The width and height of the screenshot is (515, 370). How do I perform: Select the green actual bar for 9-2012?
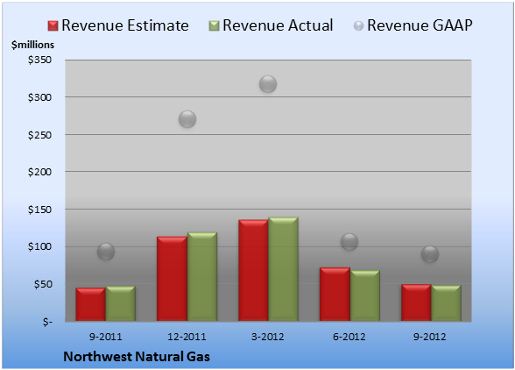tap(446, 303)
